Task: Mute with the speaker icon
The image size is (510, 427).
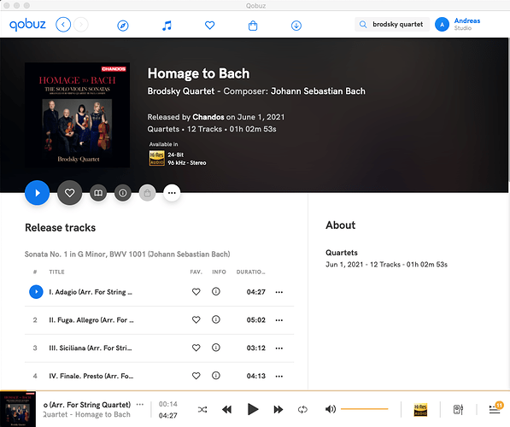Action: 331,409
